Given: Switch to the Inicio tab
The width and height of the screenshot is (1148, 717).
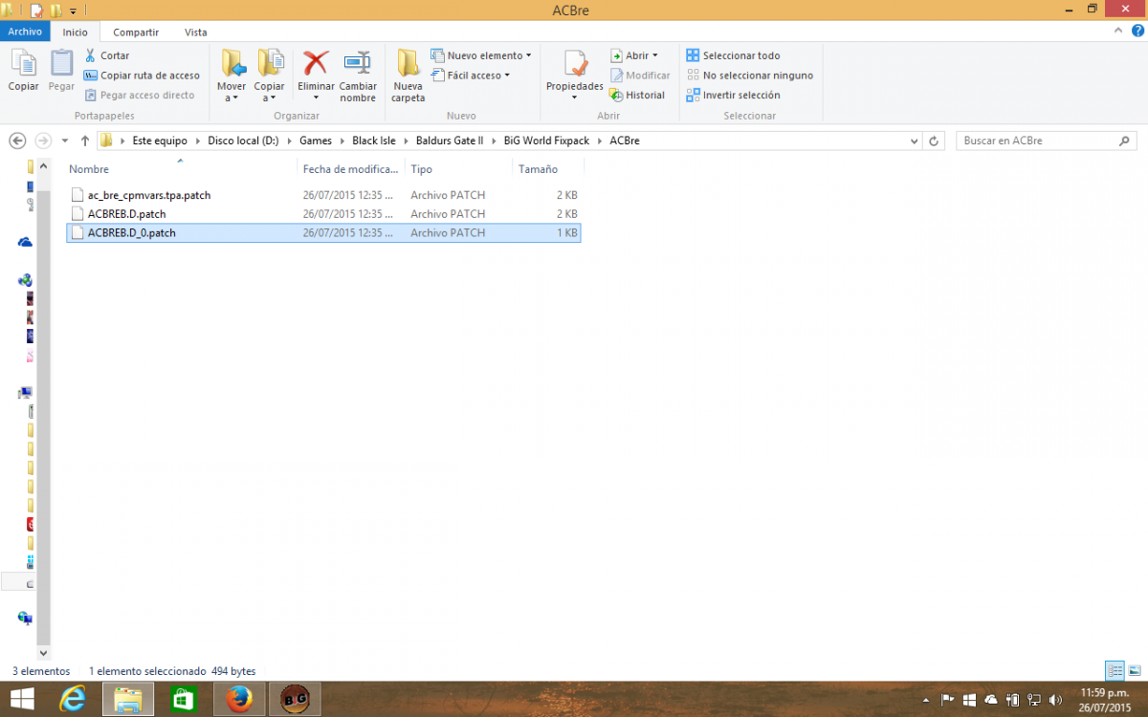Looking at the screenshot, I should (x=75, y=32).
